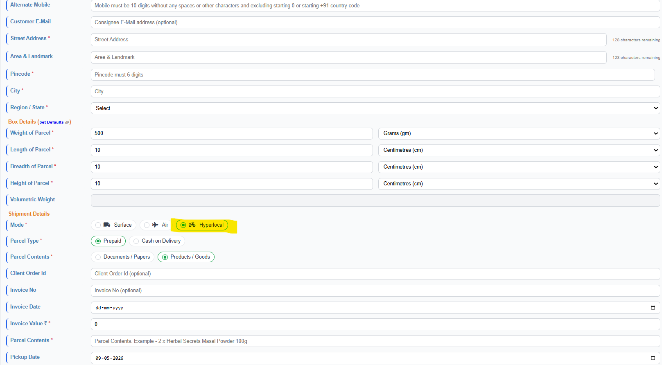This screenshot has height=365, width=662.
Task: Click the Client Order Id label
Action: point(28,273)
